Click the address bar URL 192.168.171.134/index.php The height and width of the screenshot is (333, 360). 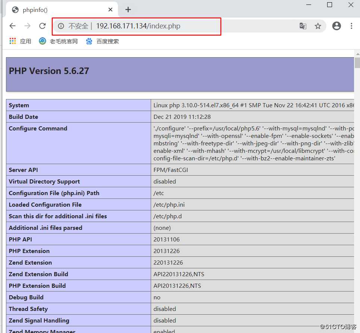138,26
